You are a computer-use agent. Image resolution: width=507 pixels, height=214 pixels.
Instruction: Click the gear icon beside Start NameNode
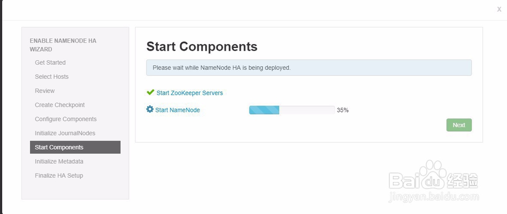[x=150, y=109]
